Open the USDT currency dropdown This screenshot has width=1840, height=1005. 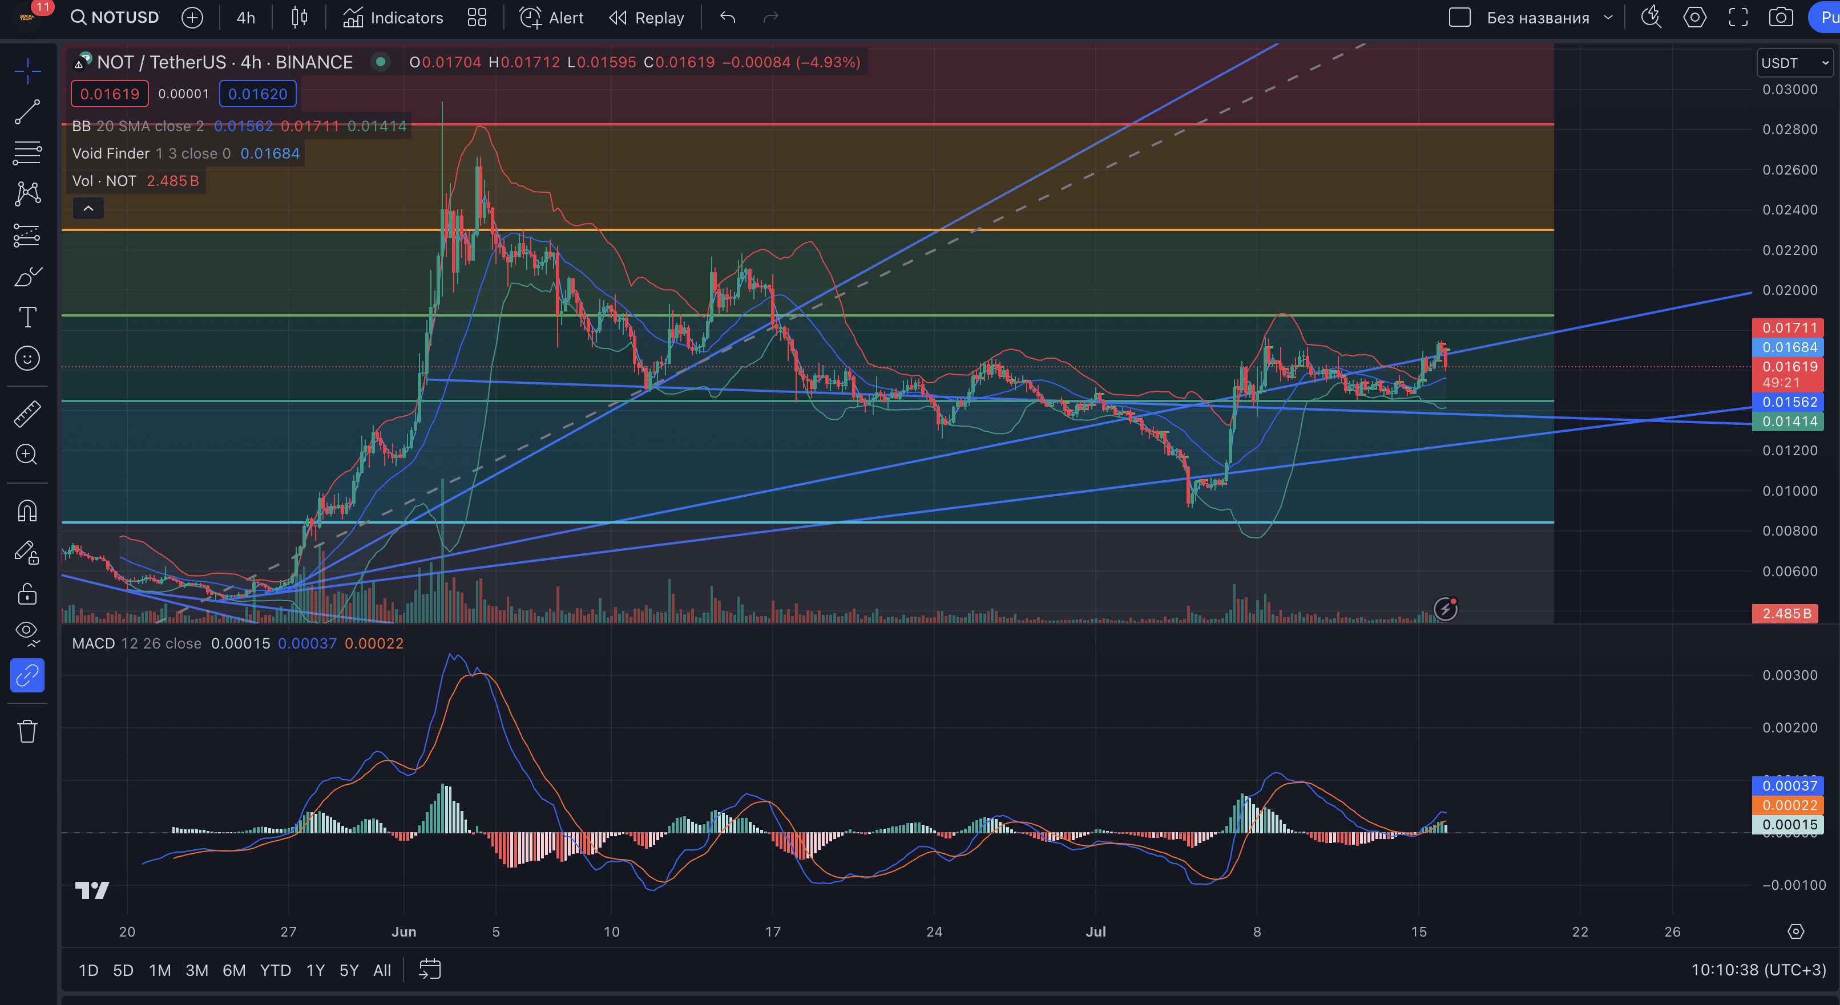[x=1794, y=63]
